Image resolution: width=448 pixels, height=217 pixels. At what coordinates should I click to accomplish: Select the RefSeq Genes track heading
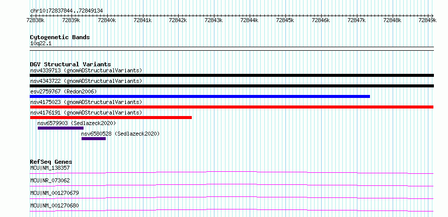[x=51, y=162]
